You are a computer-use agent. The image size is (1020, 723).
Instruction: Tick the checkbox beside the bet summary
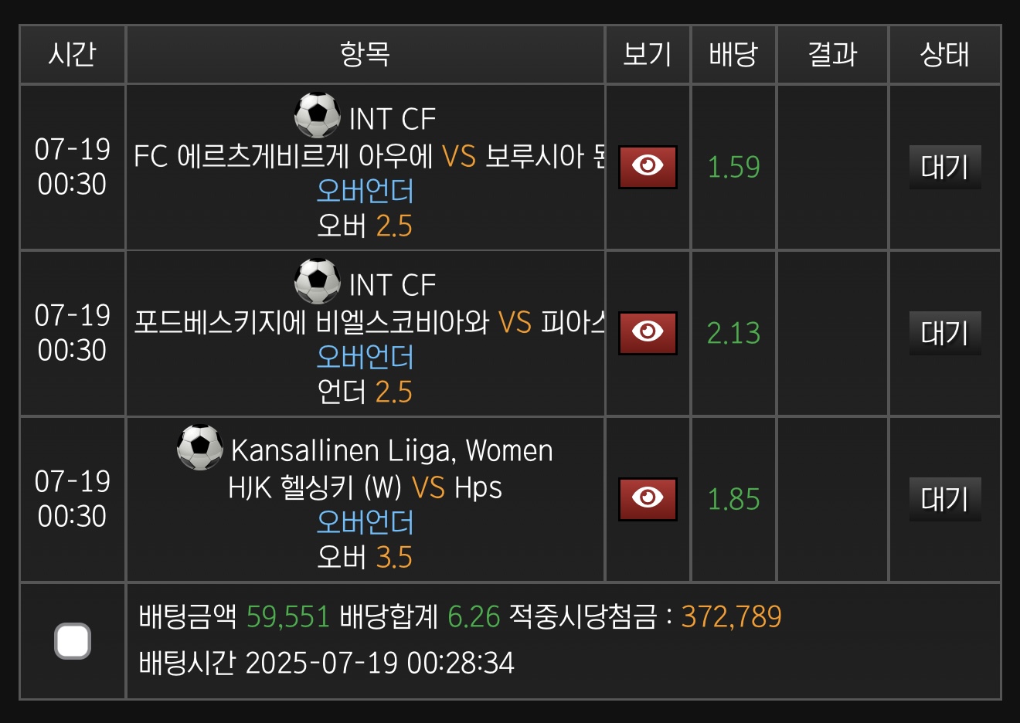click(x=73, y=641)
